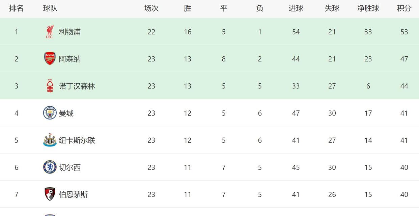Select the 伯恩茅斯 team name
The height and width of the screenshot is (216, 419).
[73, 194]
